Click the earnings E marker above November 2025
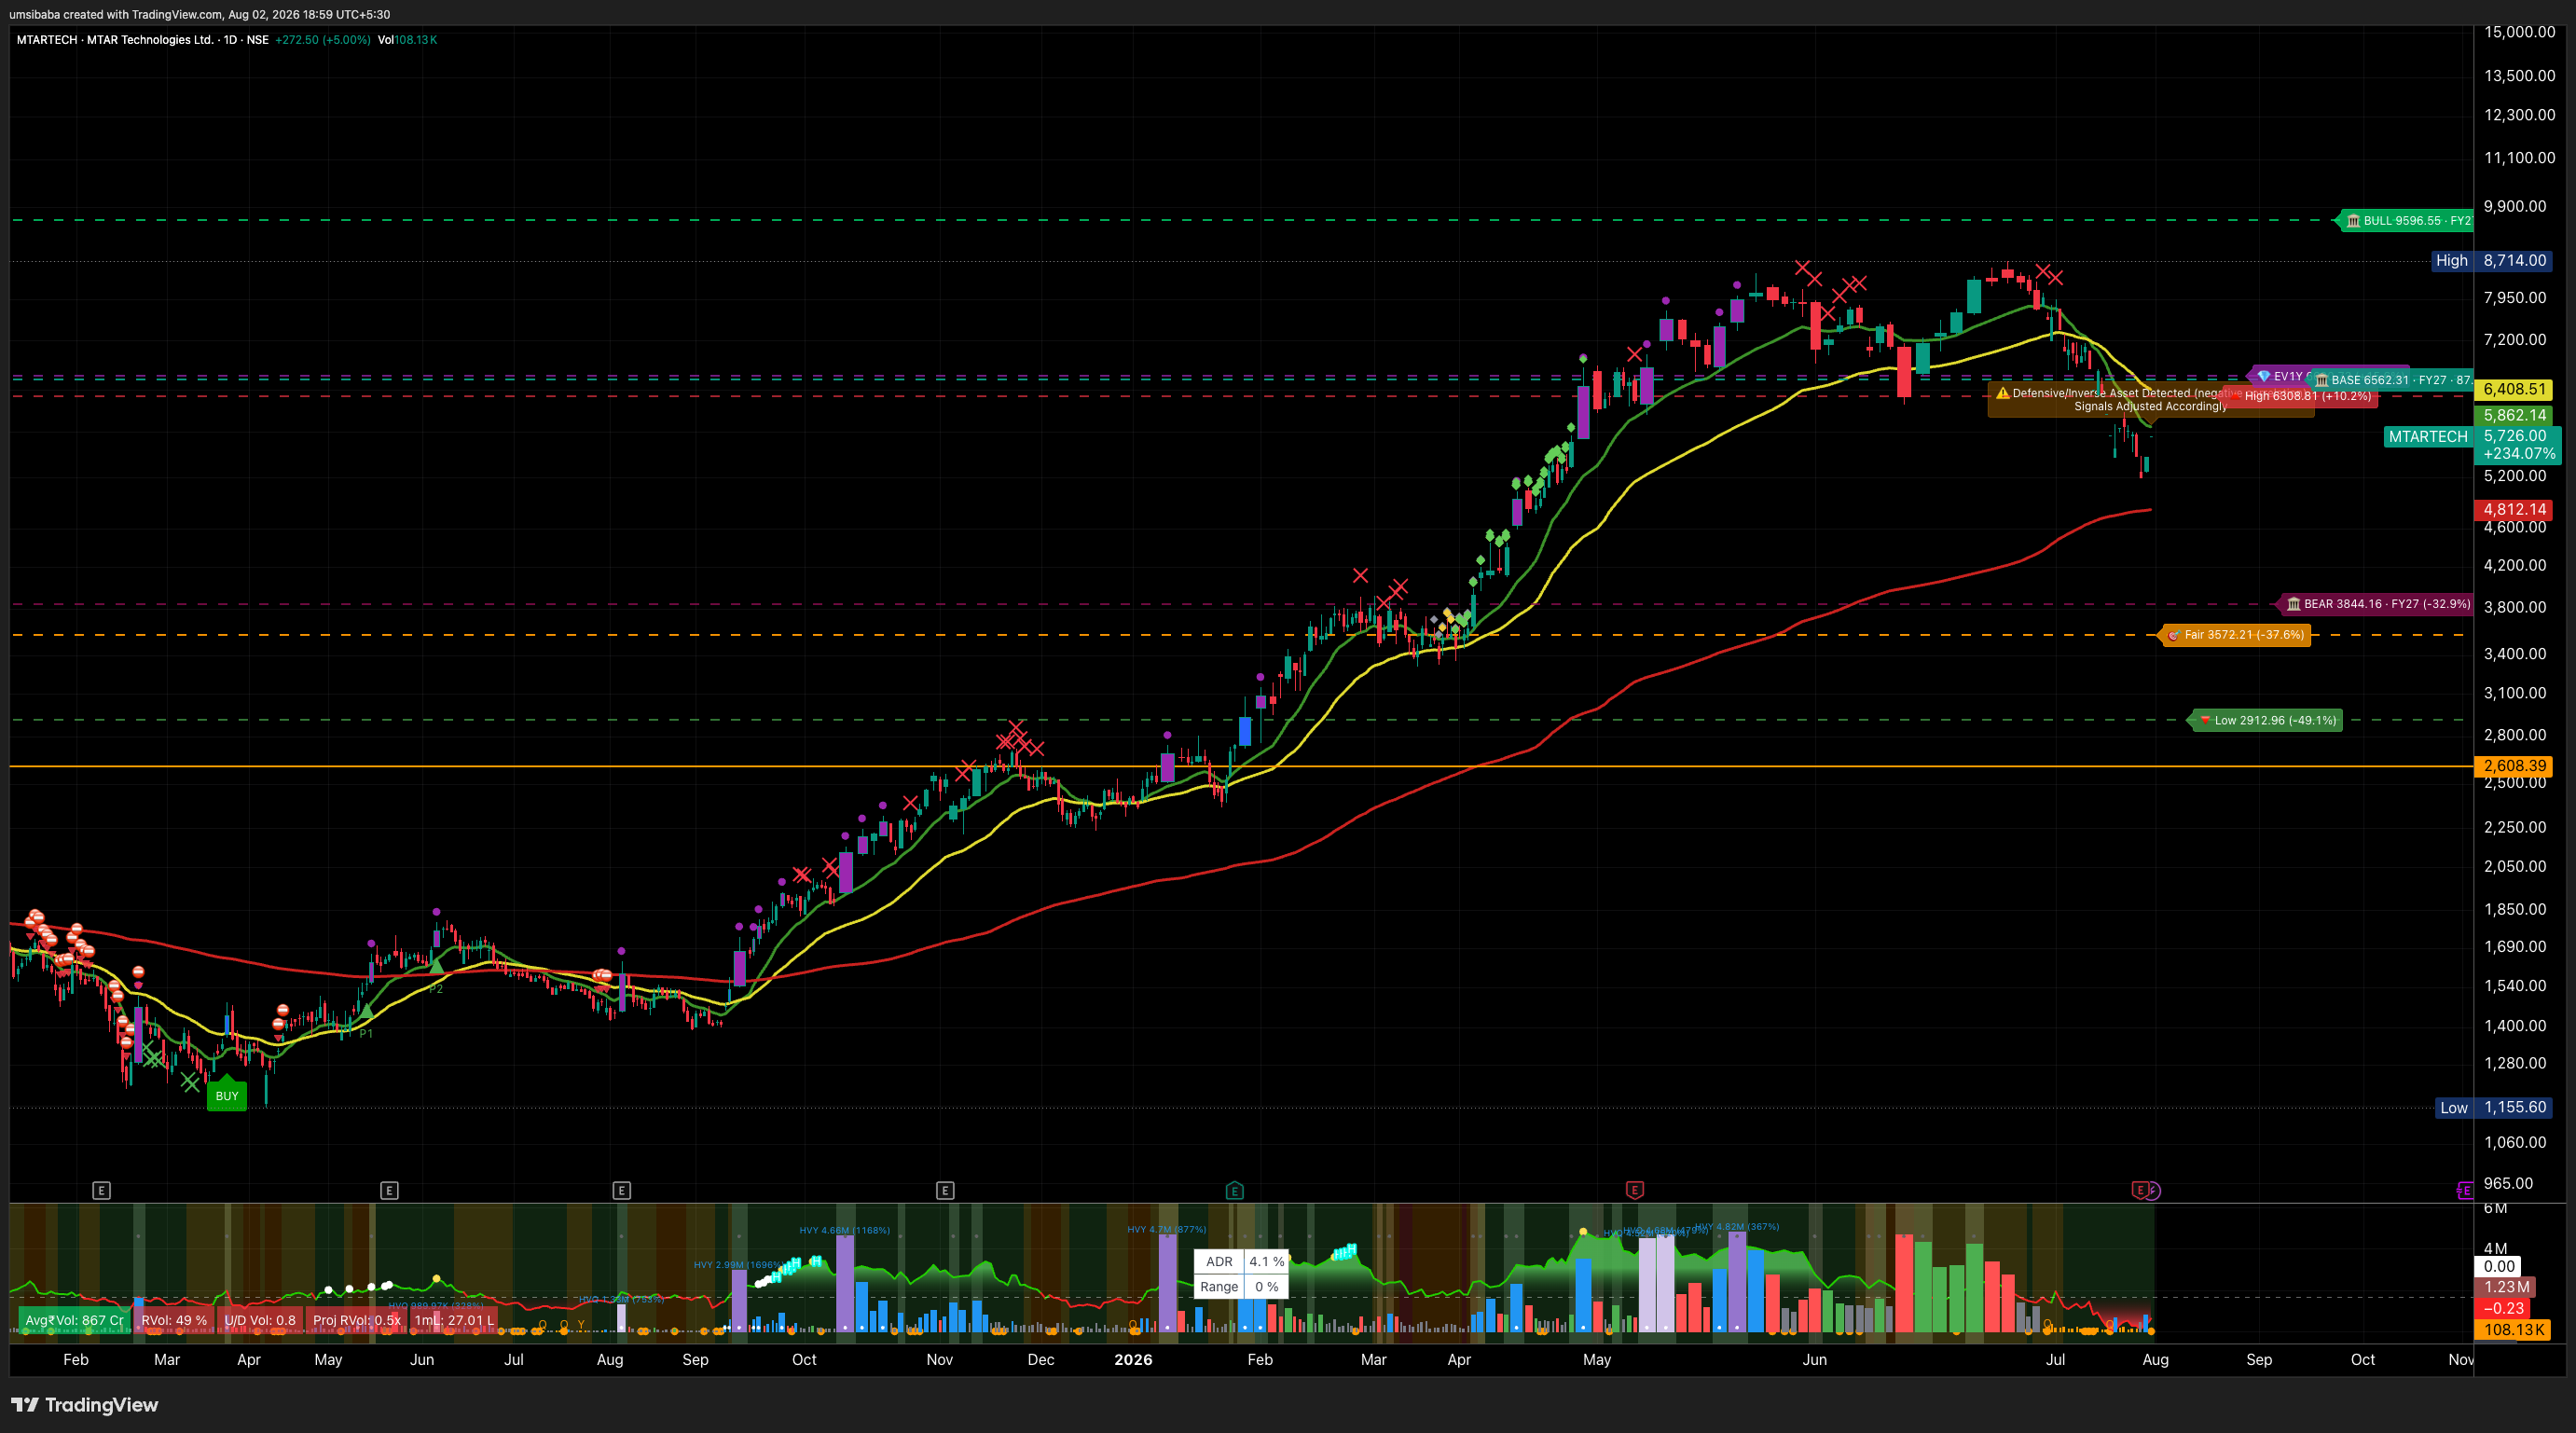This screenshot has height=1433, width=2576. click(945, 1190)
